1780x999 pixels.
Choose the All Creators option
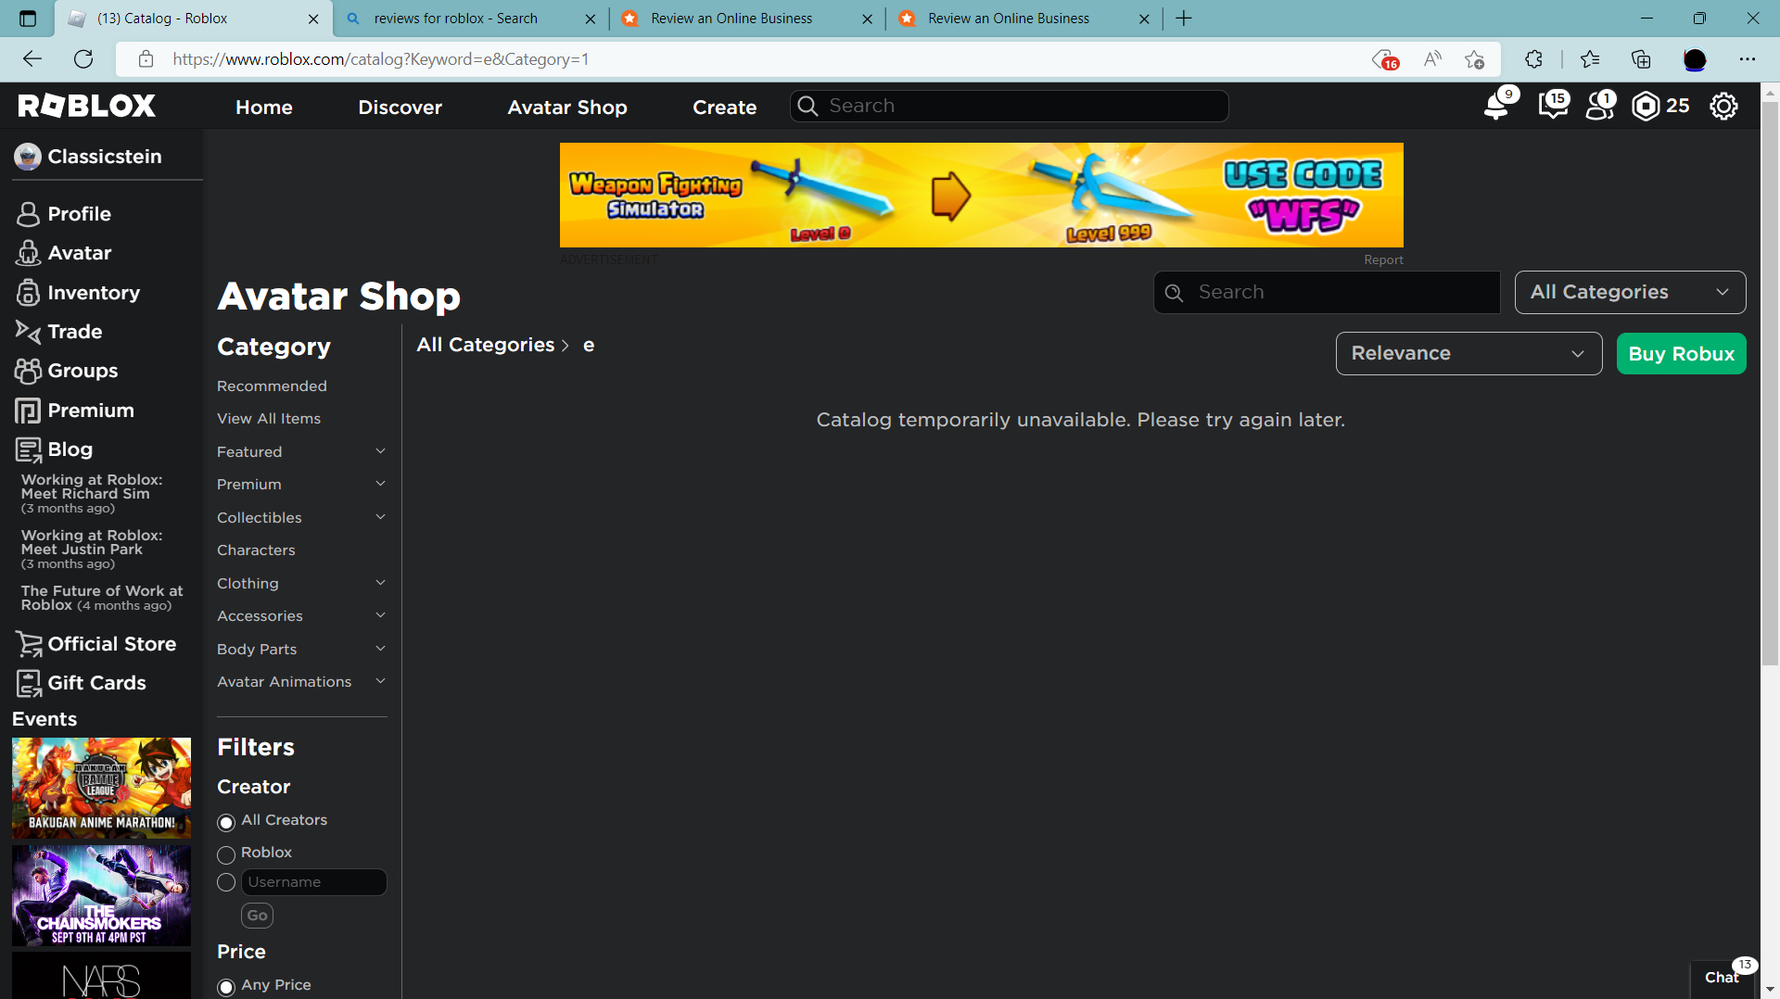(x=225, y=822)
